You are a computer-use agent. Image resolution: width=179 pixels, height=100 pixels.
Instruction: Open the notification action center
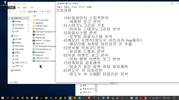[x=174, y=98]
